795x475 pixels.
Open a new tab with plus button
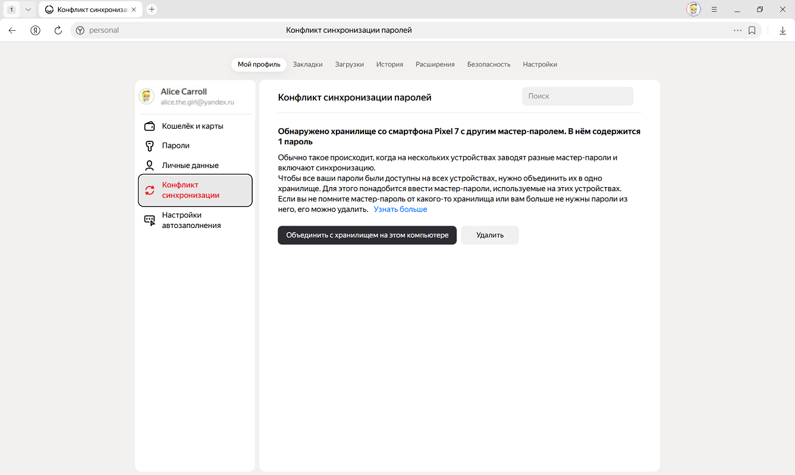[x=152, y=9]
